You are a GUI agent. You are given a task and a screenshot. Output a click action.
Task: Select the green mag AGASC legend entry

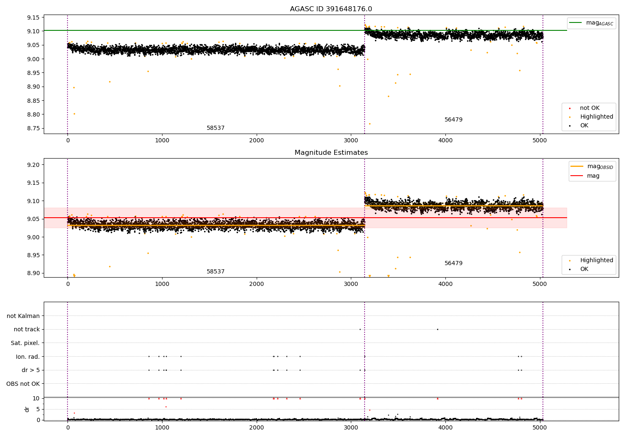[x=591, y=23]
